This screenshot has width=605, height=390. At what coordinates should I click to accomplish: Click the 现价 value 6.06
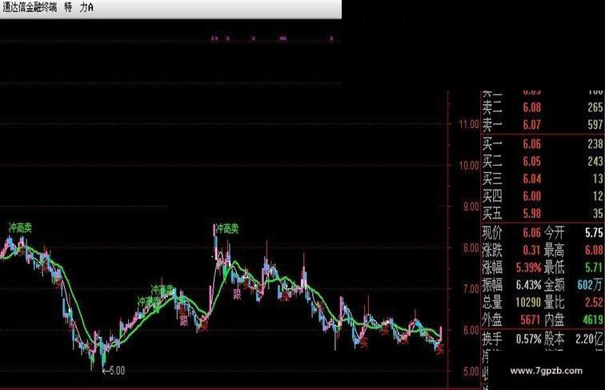click(x=531, y=233)
